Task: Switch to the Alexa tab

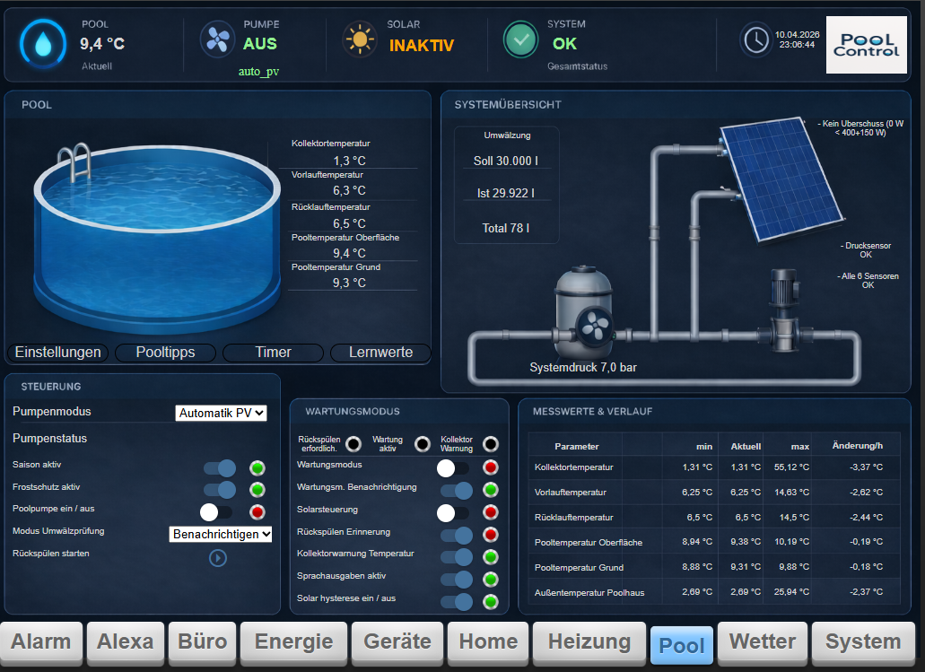Action: tap(125, 641)
